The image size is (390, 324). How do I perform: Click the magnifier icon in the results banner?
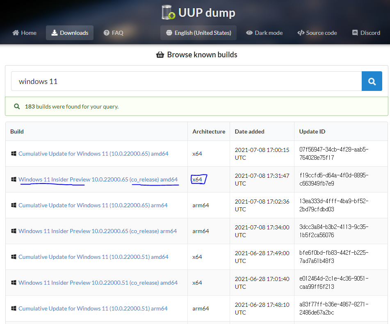click(x=17, y=106)
